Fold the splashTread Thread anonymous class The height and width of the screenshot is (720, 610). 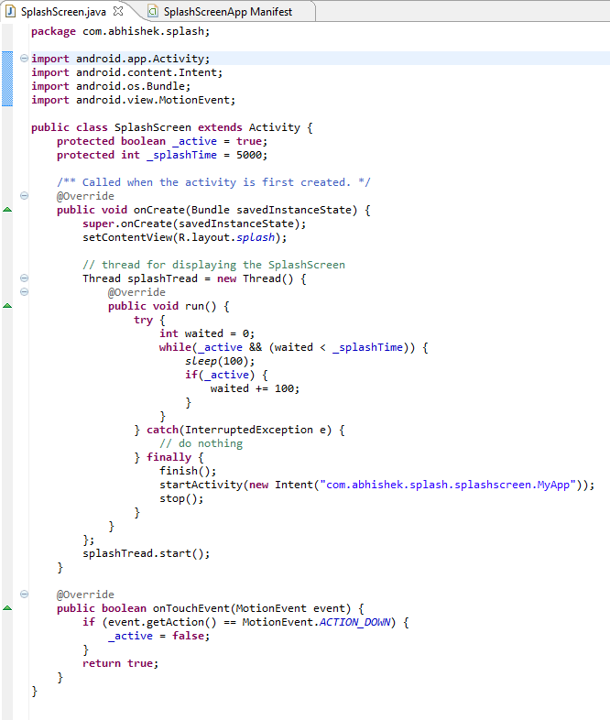coord(24,278)
